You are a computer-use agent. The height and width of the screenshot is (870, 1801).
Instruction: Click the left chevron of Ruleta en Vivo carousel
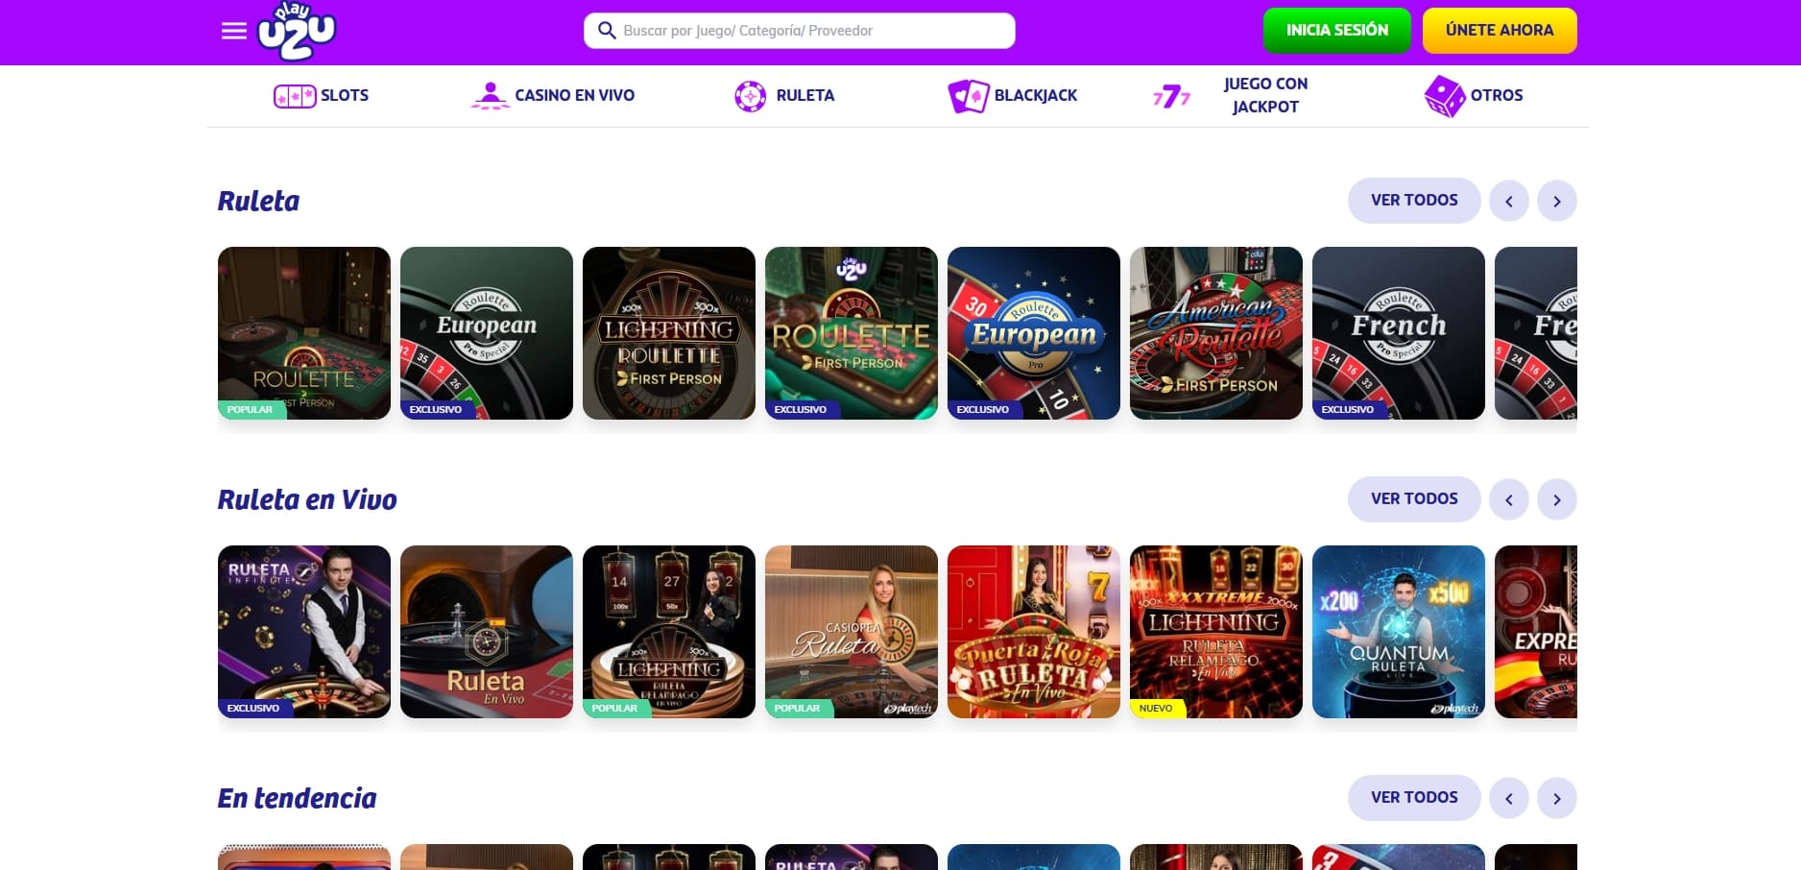coord(1509,499)
